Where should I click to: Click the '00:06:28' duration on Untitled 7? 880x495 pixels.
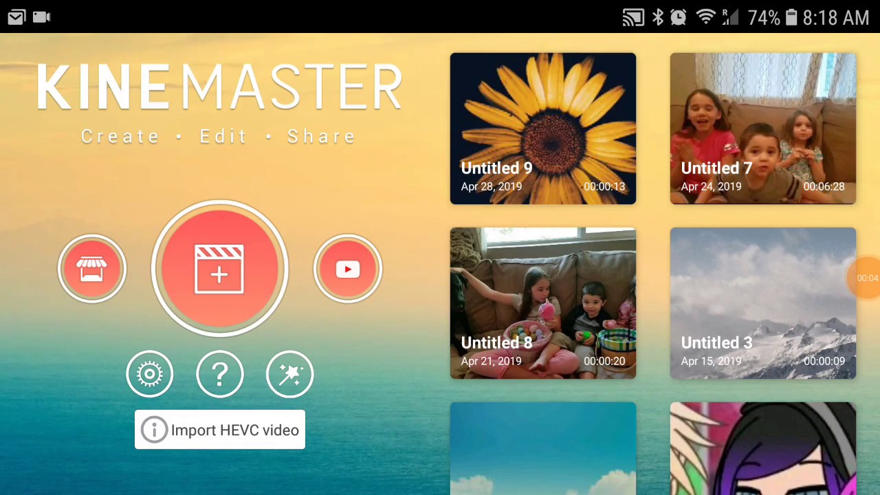[x=824, y=186]
